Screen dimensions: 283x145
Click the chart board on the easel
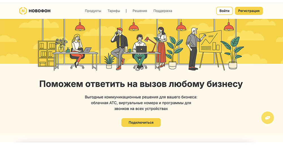pos(210,41)
